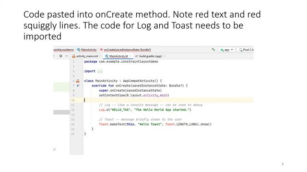The image size is (307, 172).
Task: Click line number 12 in gutter
Action: (x=72, y=110)
